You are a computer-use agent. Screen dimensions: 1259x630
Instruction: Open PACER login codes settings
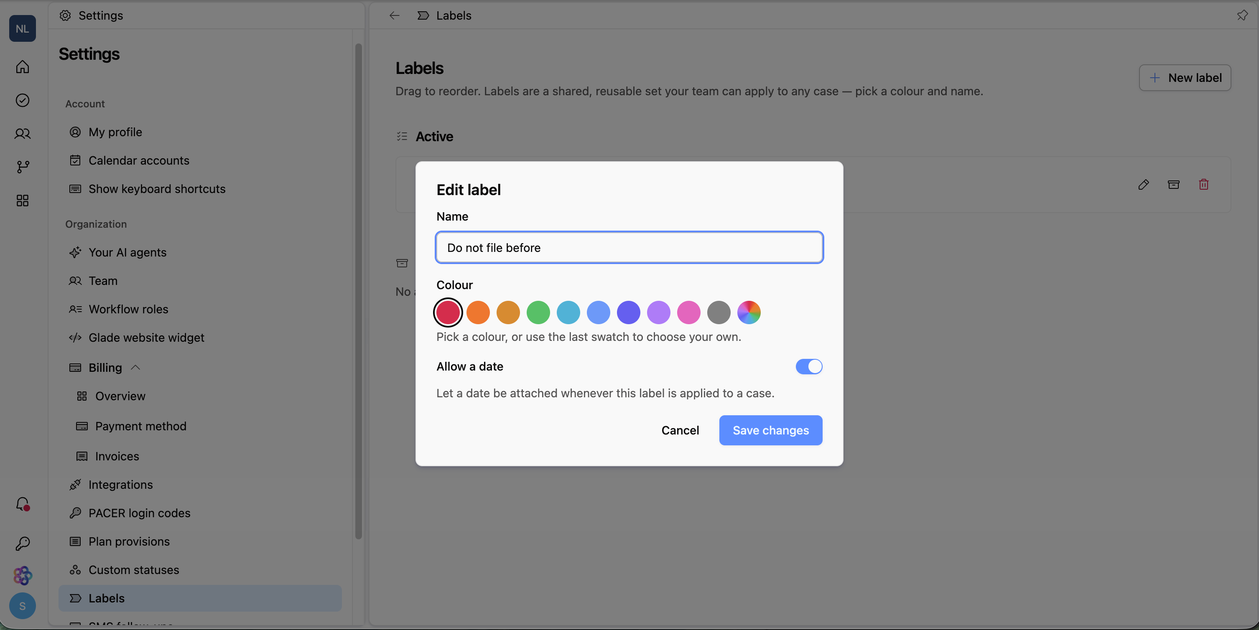(x=200, y=513)
